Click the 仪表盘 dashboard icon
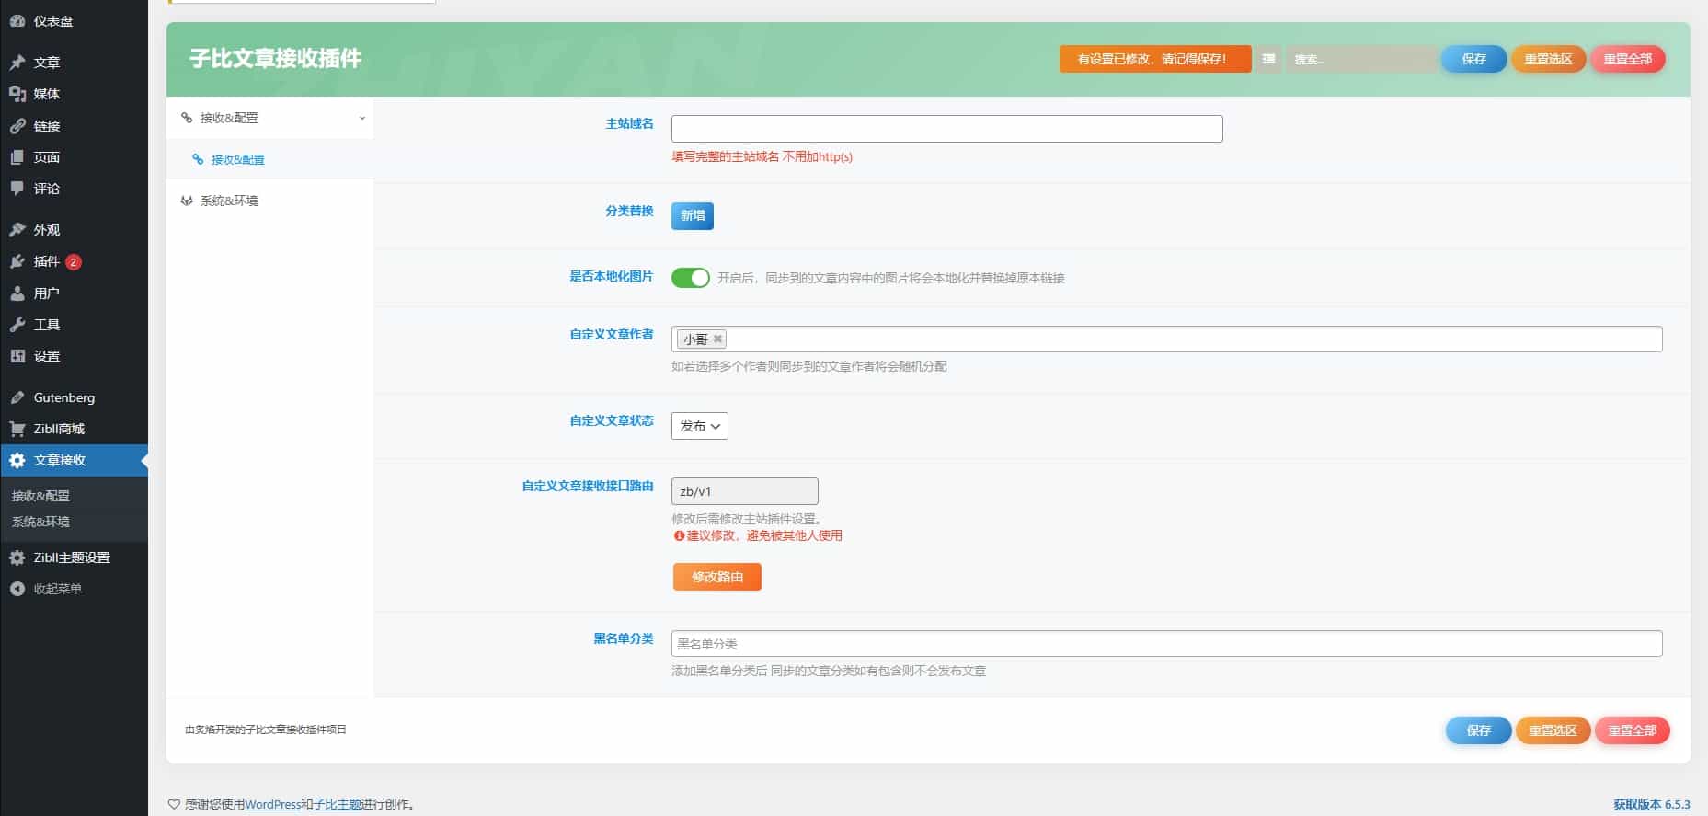The width and height of the screenshot is (1708, 816). click(x=17, y=20)
